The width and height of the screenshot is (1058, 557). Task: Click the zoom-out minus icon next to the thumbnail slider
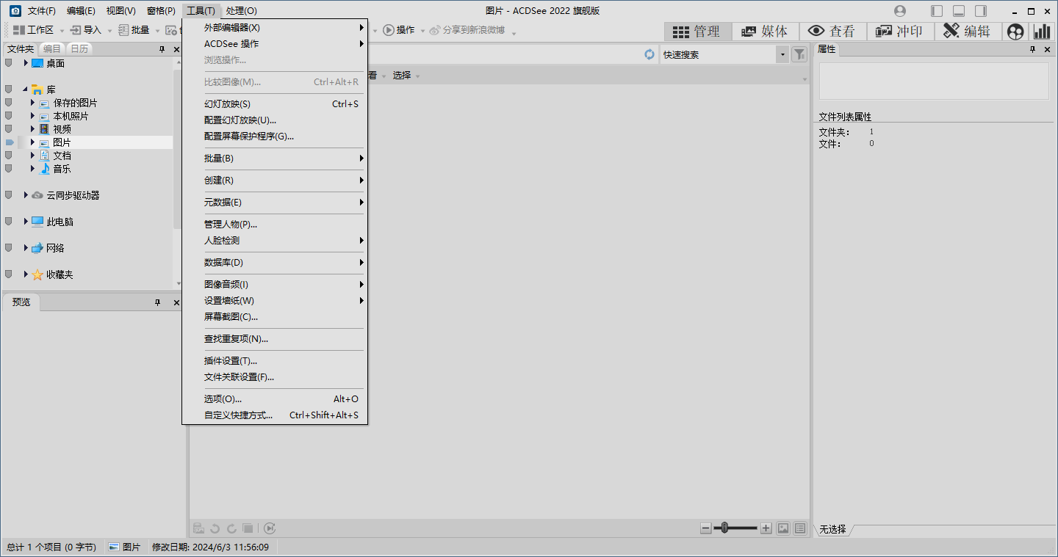point(706,528)
